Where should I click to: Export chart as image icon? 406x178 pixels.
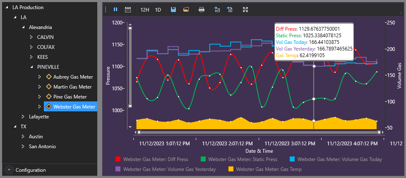click(217, 10)
